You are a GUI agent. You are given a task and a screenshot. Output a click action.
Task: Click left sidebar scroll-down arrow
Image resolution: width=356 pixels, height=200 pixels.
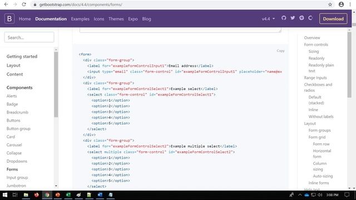click(56, 186)
